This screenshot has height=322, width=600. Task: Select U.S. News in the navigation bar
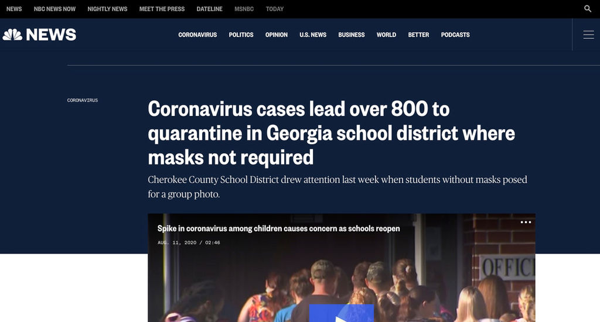pos(313,35)
